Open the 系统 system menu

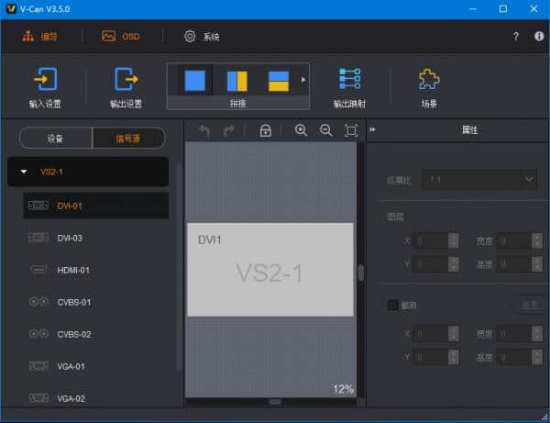pyautogui.click(x=202, y=37)
